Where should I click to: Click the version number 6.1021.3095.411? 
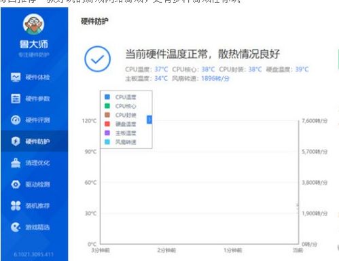click(x=33, y=254)
